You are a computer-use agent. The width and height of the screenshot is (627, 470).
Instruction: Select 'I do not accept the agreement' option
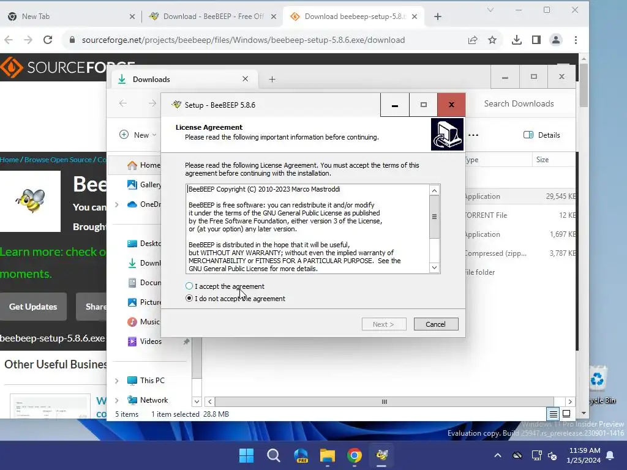(x=236, y=299)
